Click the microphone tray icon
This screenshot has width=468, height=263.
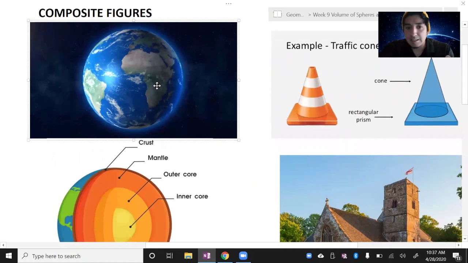[x=367, y=256]
